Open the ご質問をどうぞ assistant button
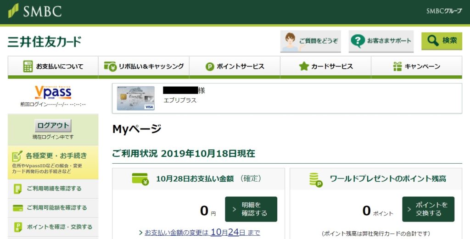470x239 pixels. point(311,41)
